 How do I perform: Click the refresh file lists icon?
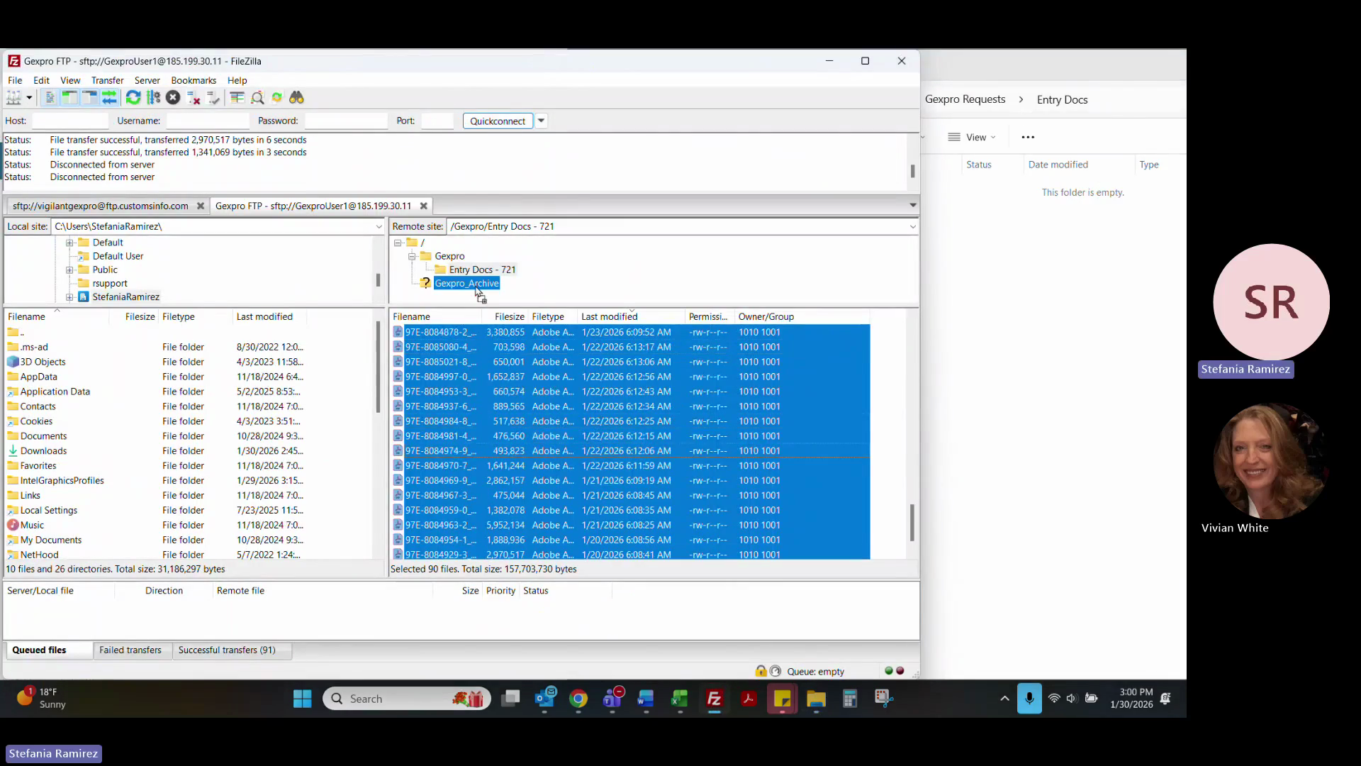click(133, 98)
